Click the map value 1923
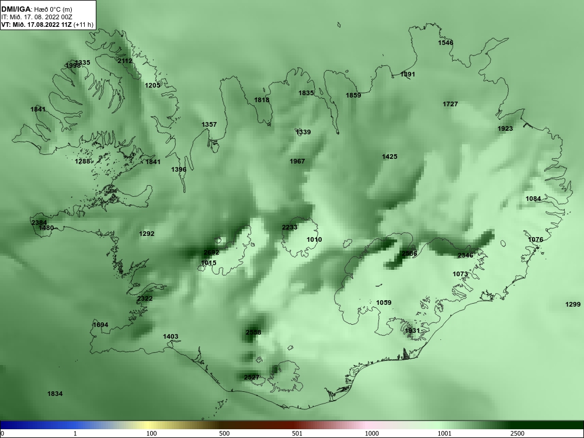The height and width of the screenshot is (438, 584). (x=505, y=128)
